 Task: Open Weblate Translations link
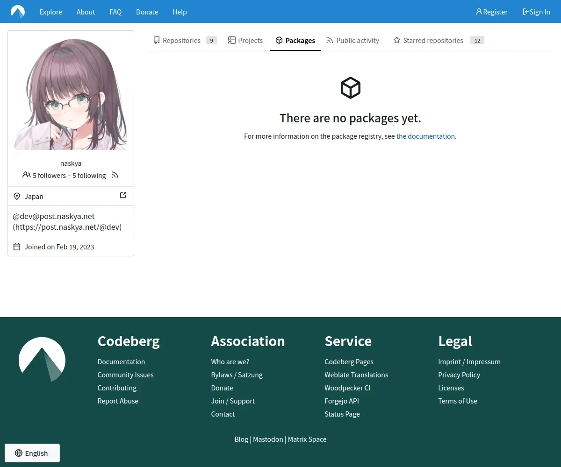(x=356, y=375)
